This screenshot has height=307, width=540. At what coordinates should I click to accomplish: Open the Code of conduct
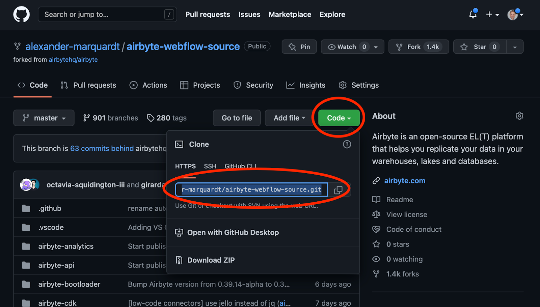[x=413, y=229]
